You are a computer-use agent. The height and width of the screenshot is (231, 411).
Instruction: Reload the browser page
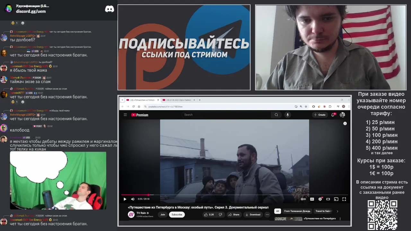(134, 107)
